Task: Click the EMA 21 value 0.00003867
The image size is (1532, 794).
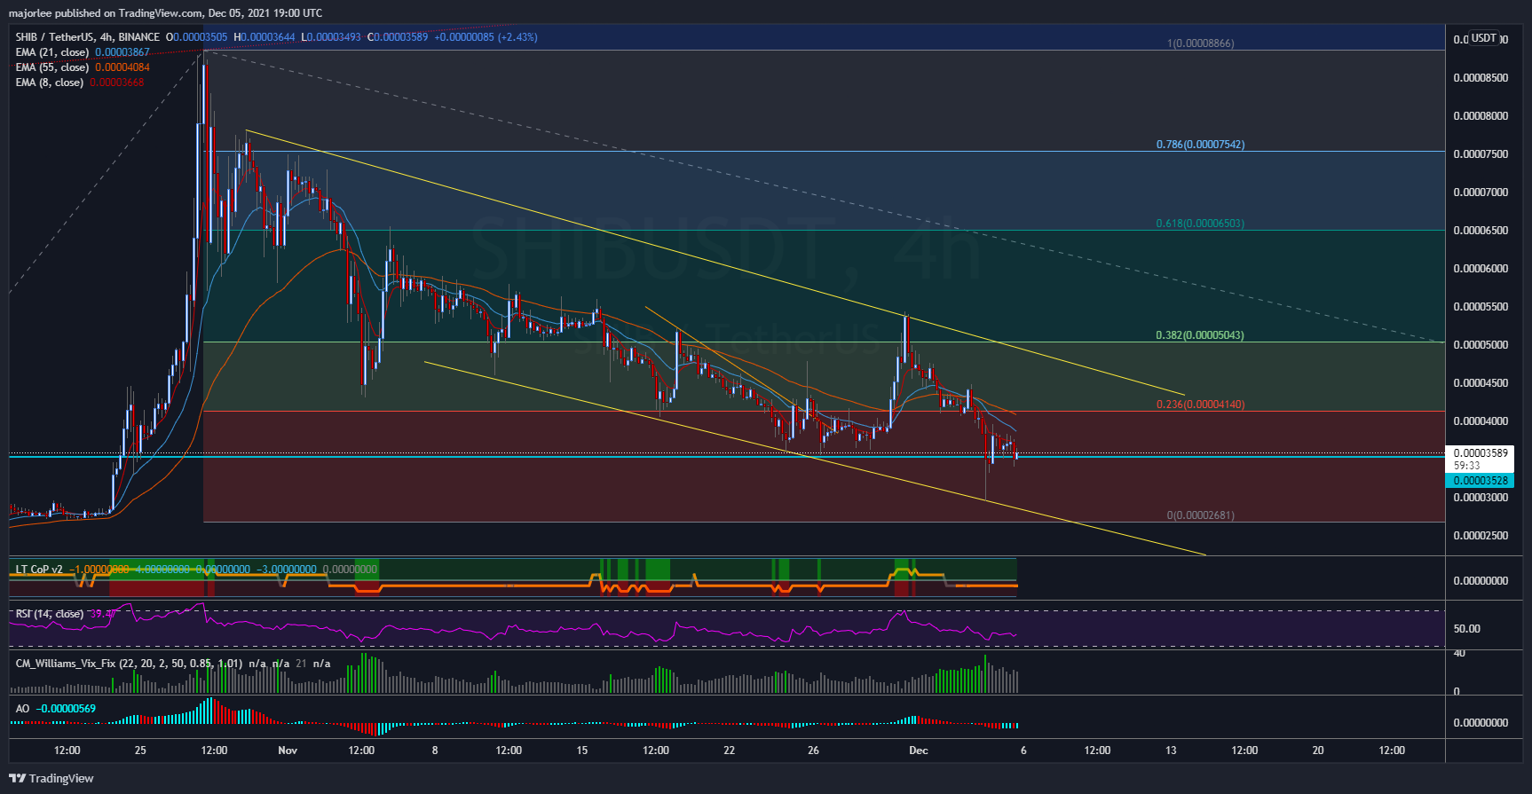Action: pos(122,52)
